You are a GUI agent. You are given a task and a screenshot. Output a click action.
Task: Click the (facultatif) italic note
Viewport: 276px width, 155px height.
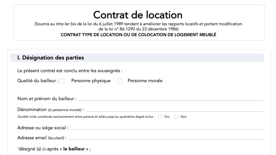tap(56, 138)
